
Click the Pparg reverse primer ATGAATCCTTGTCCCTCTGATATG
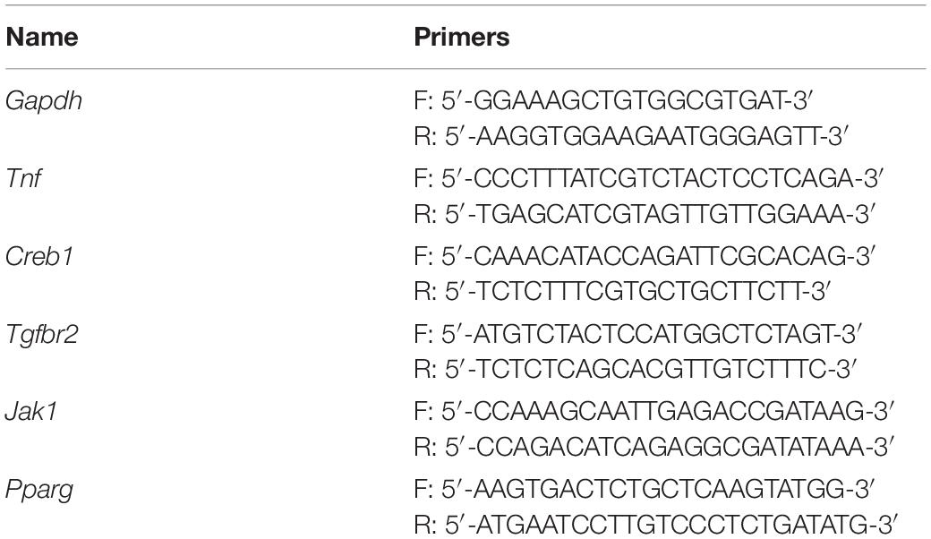click(655, 526)
